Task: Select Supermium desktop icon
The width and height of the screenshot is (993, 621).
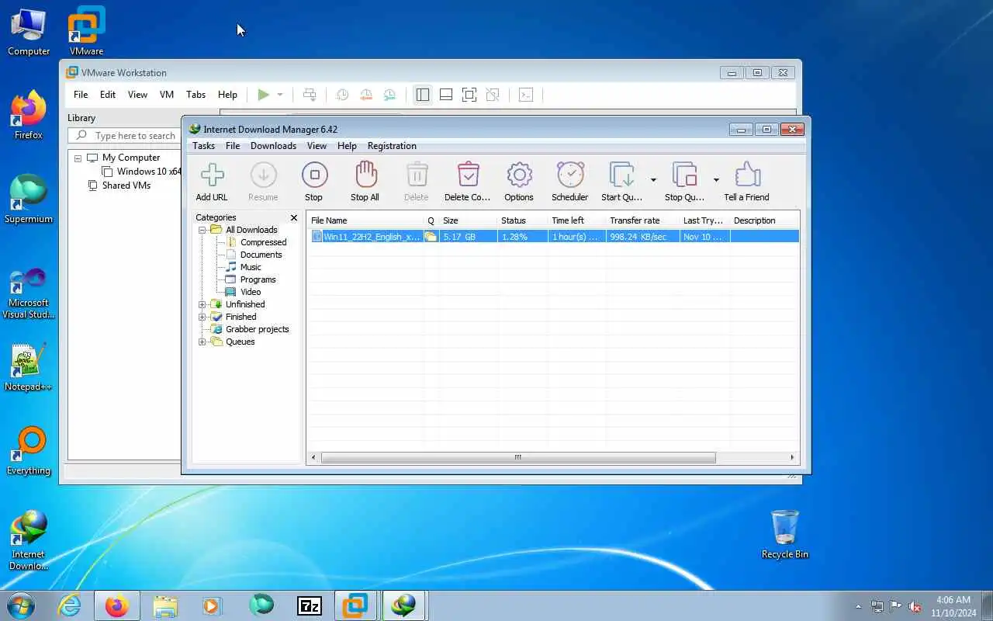Action: click(29, 199)
